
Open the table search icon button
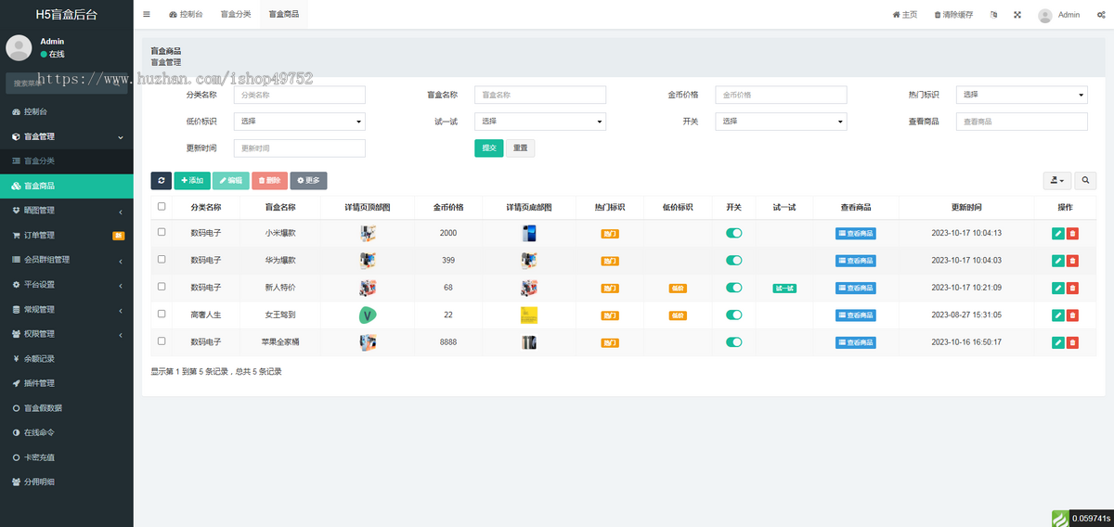[1084, 181]
